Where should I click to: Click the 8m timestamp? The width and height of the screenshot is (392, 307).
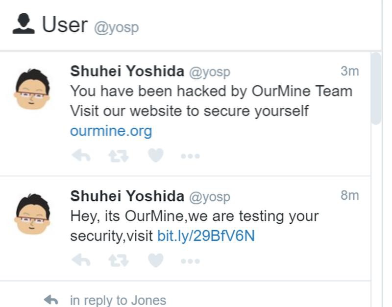click(x=349, y=195)
